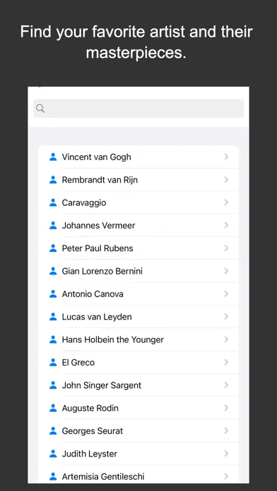The height and width of the screenshot is (491, 277).
Task: Tap the Caravaggio name label
Action: coord(84,203)
